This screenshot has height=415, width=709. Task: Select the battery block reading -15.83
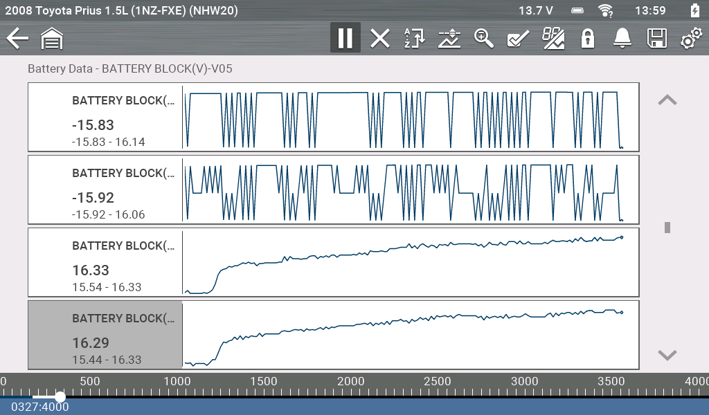pyautogui.click(x=105, y=117)
